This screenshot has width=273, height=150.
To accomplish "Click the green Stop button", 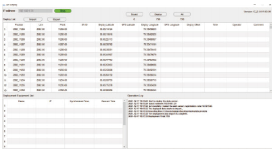I will 63,11.
